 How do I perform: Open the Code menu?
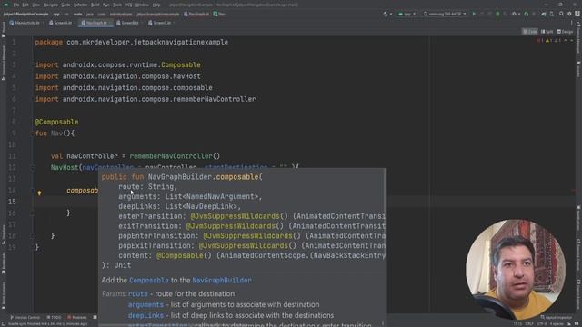point(65,5)
